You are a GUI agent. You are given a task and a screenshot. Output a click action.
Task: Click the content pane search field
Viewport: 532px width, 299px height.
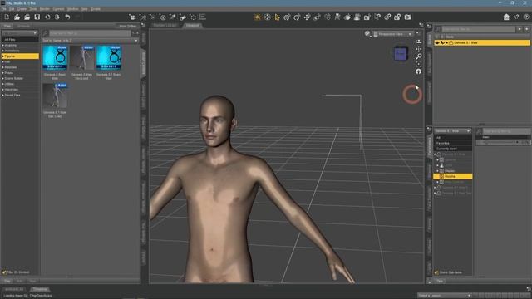[90, 33]
